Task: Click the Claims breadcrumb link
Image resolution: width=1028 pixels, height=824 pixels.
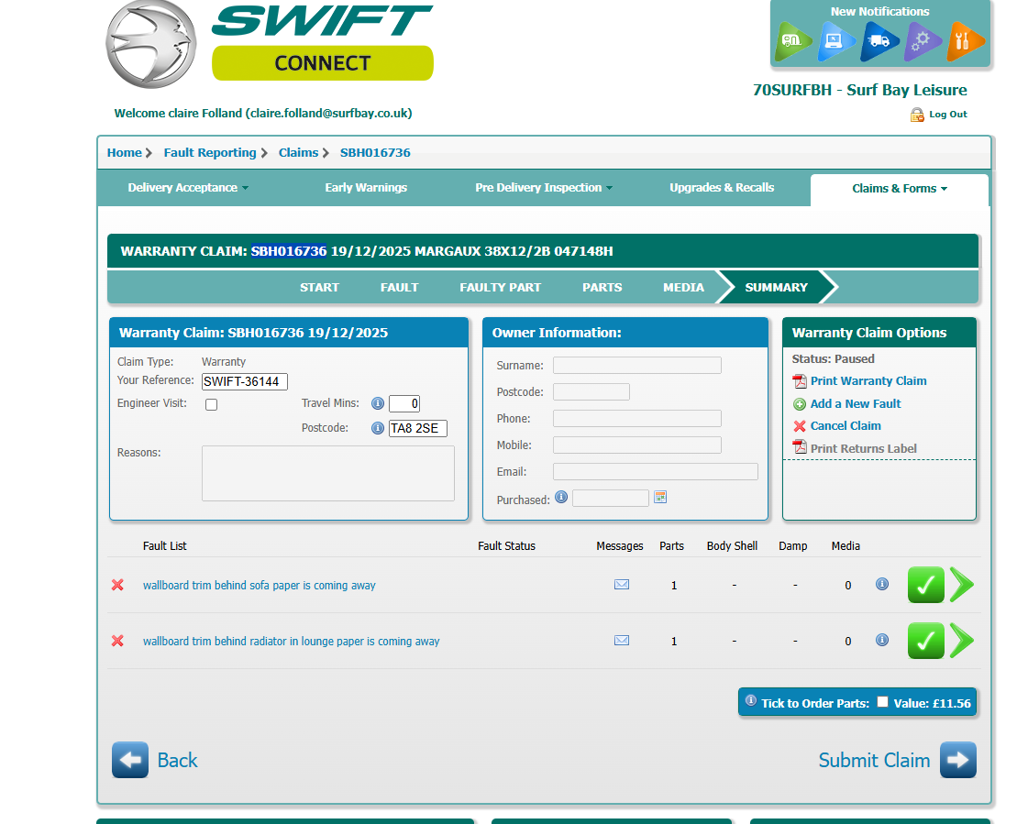Action: tap(298, 153)
